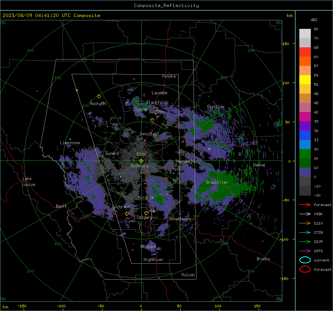Click the Drumheller map label
This screenshot has width=333, height=311.
coord(217,182)
